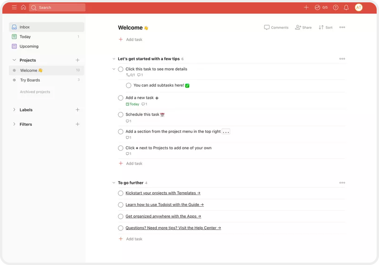The width and height of the screenshot is (379, 265).
Task: Open project Comments
Action: 276,28
